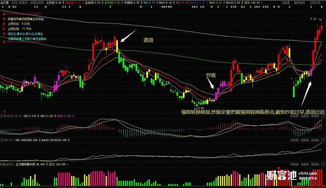
Task: Select the MA10:6.19 value
Action: [165, 3]
